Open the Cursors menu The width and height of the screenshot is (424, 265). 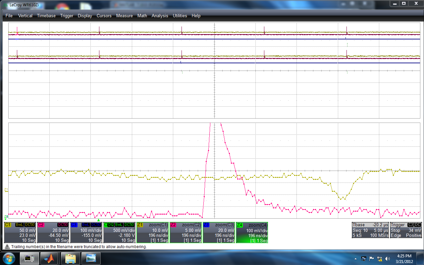(x=104, y=16)
